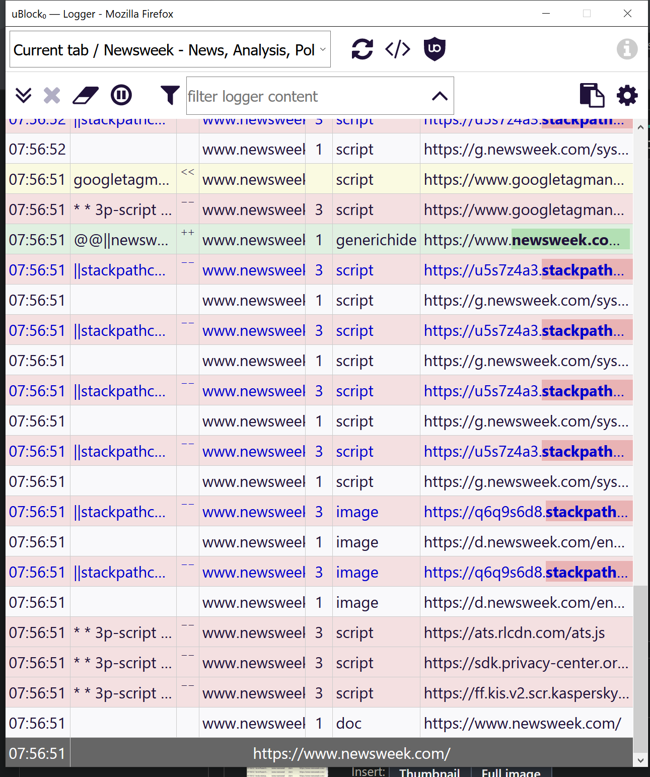
Task: Select the generichide type cell
Action: point(376,240)
